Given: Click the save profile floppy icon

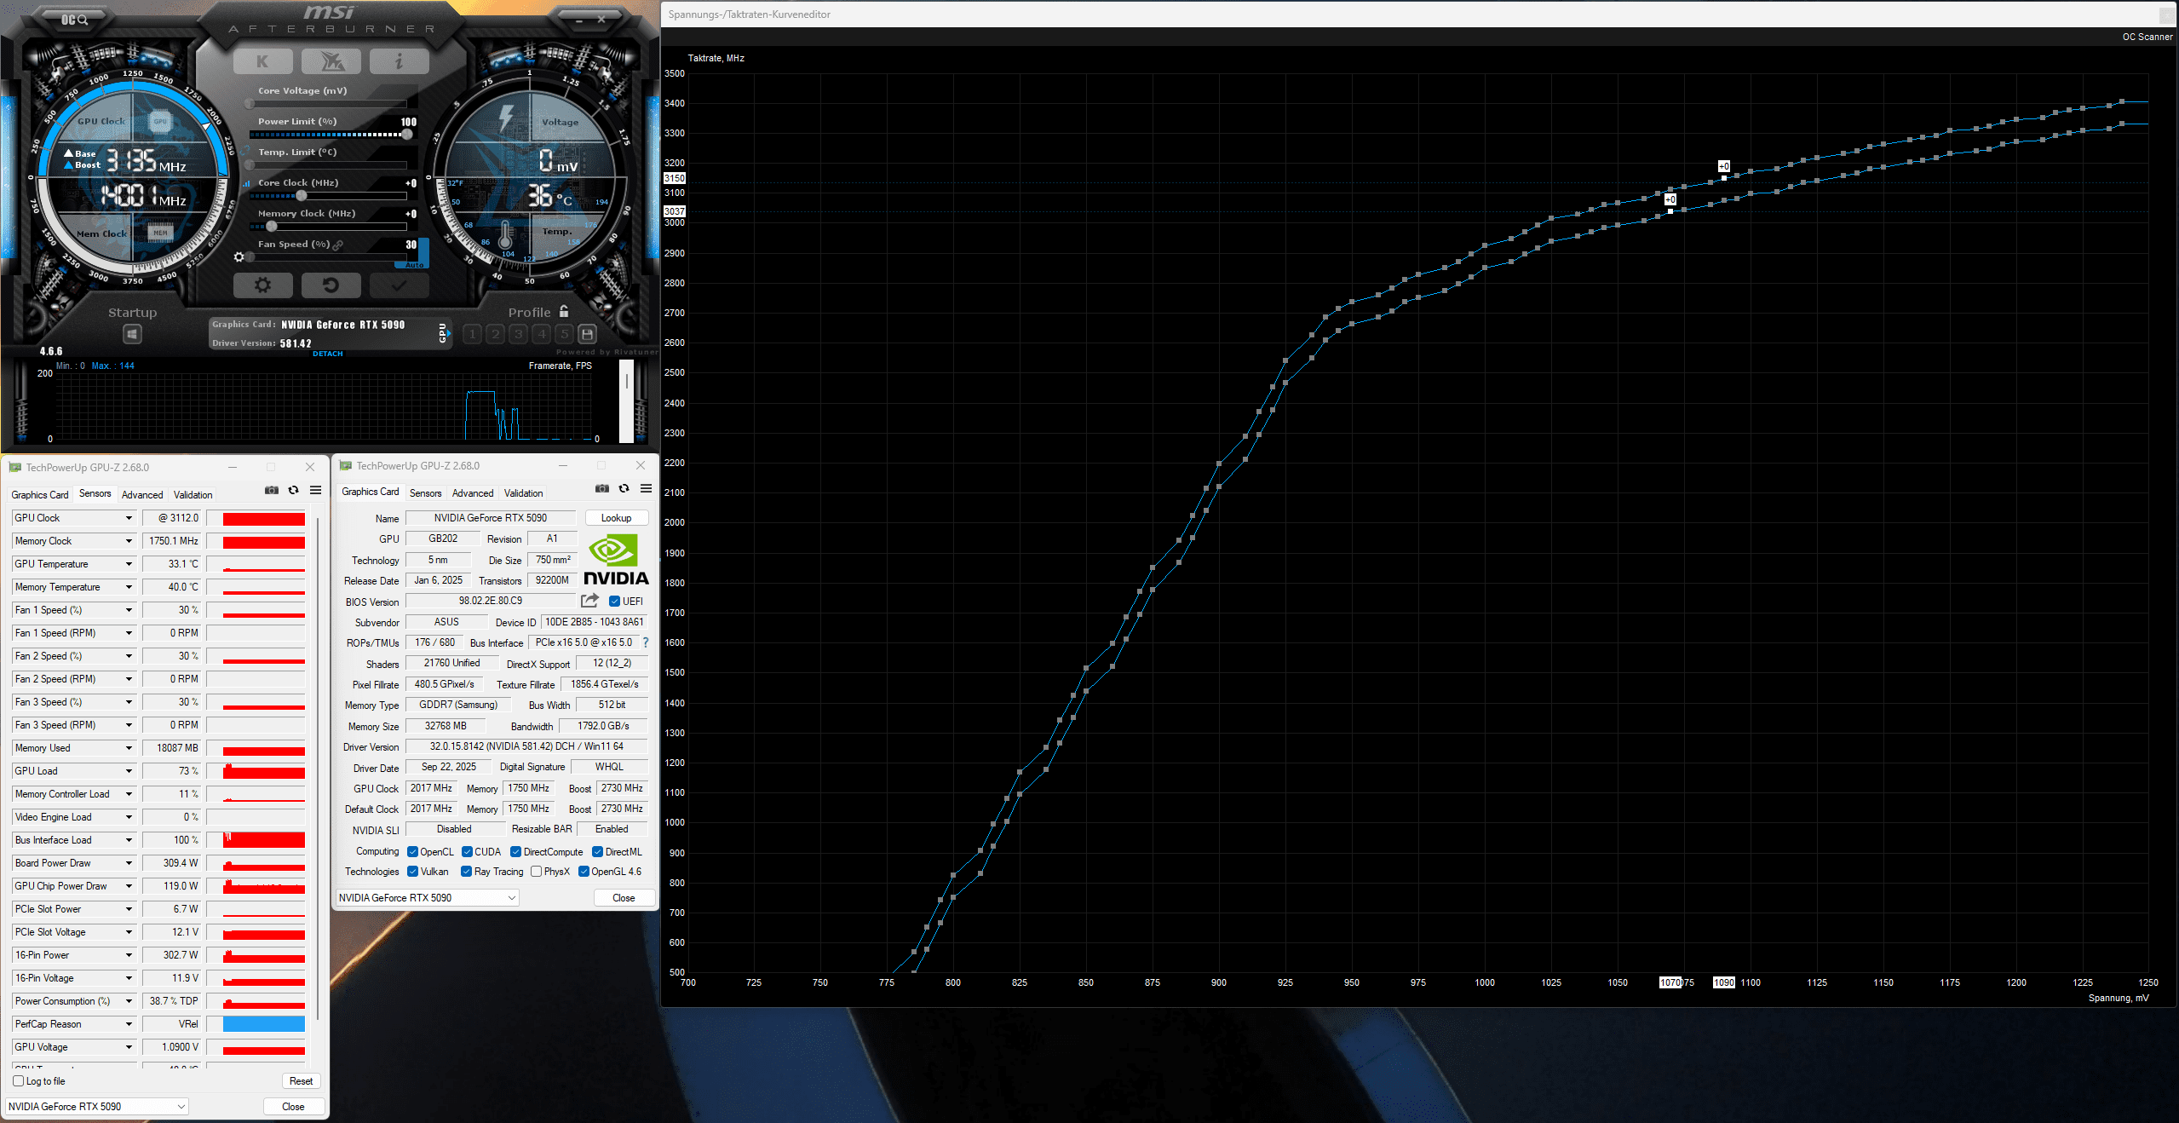Looking at the screenshot, I should pyautogui.click(x=587, y=334).
